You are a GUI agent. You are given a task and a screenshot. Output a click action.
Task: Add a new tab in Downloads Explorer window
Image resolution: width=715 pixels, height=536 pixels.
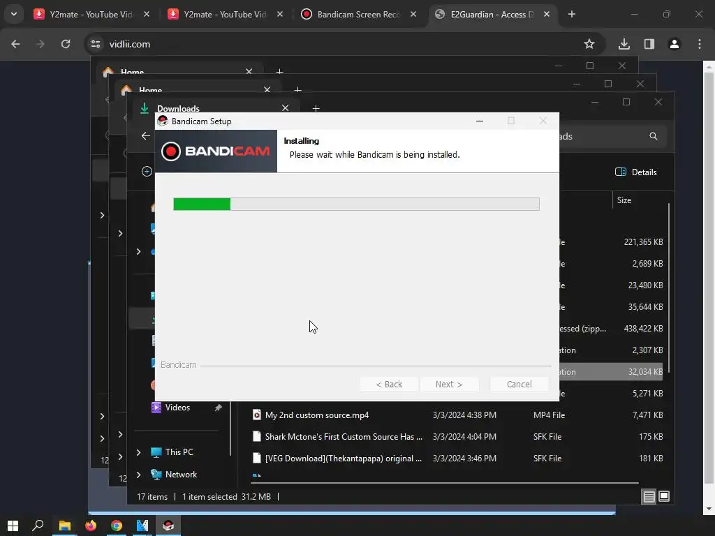pyautogui.click(x=316, y=108)
